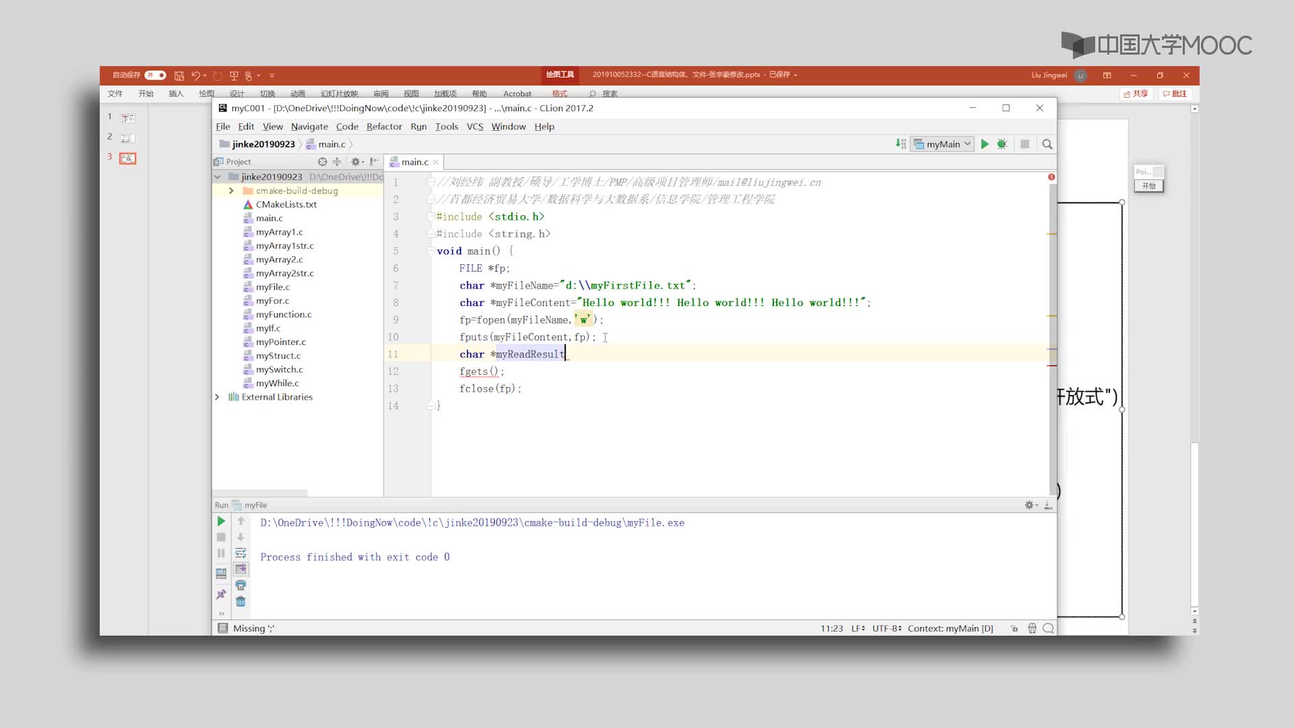
Task: Open CLion's VCS menu
Action: 474,127
